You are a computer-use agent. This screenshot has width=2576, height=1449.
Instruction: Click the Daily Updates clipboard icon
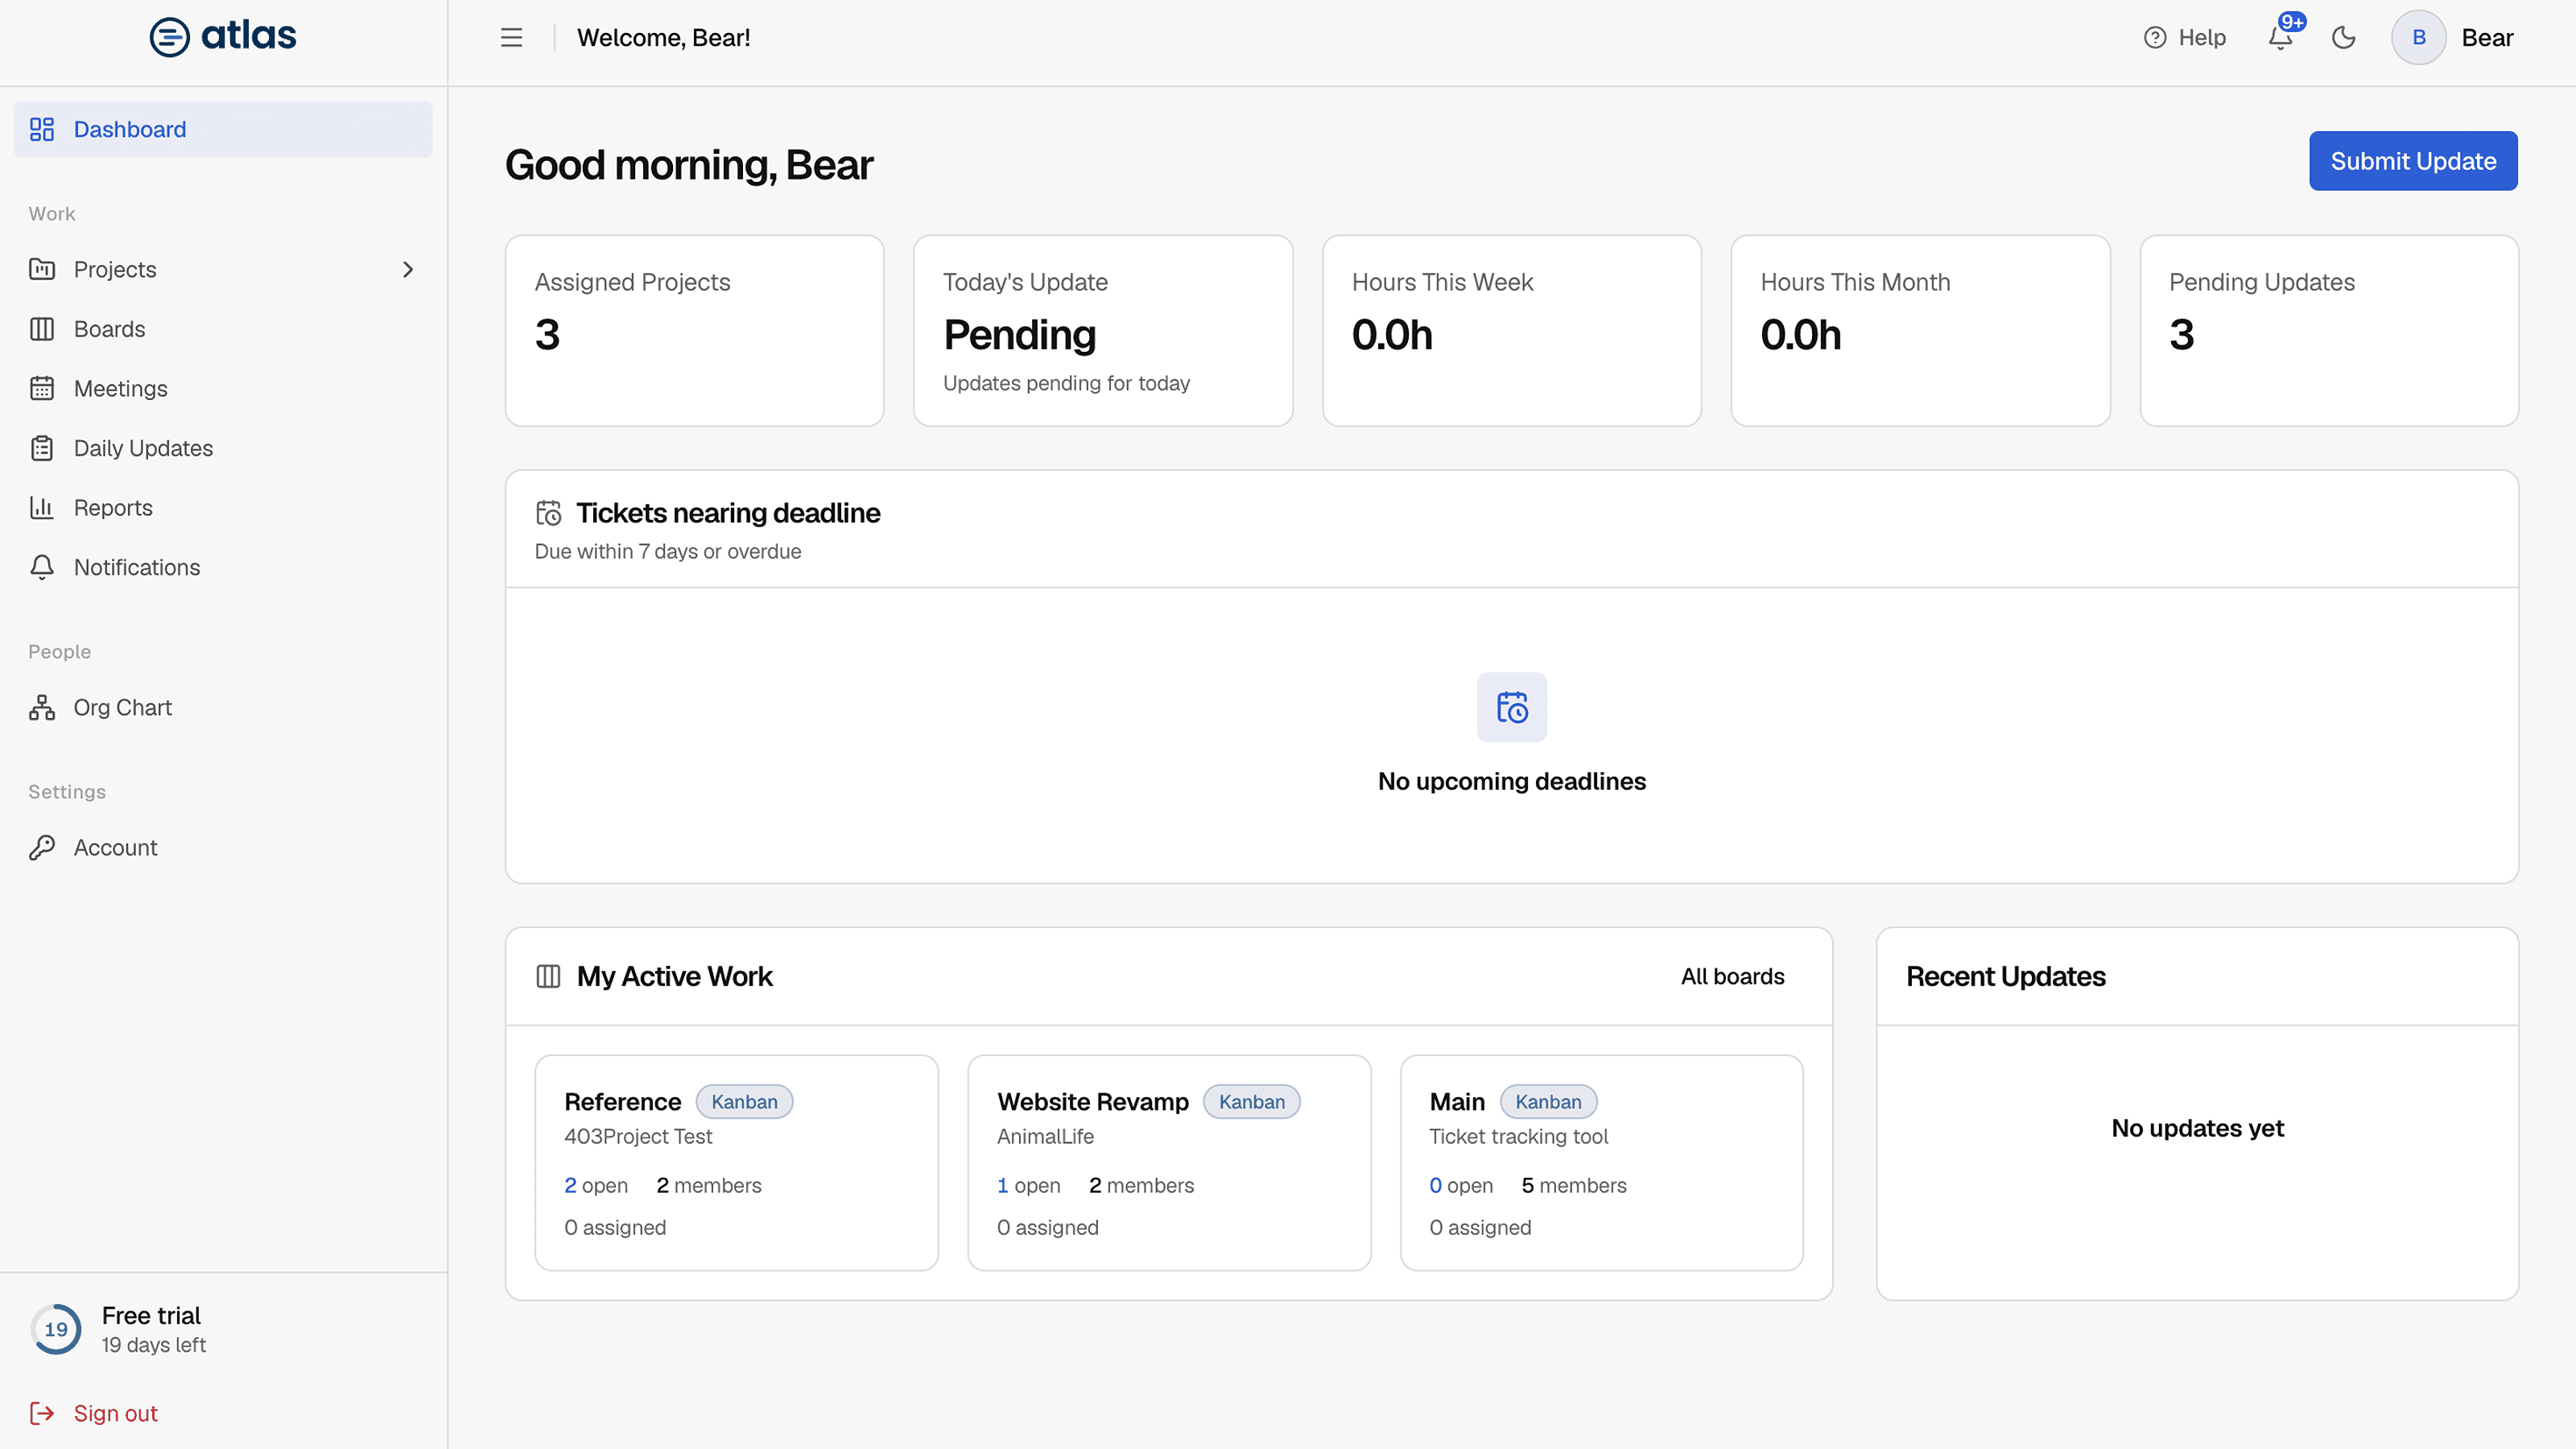(x=42, y=448)
